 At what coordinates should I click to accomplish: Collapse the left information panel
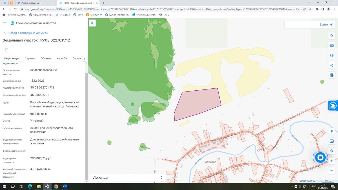pos(92,23)
